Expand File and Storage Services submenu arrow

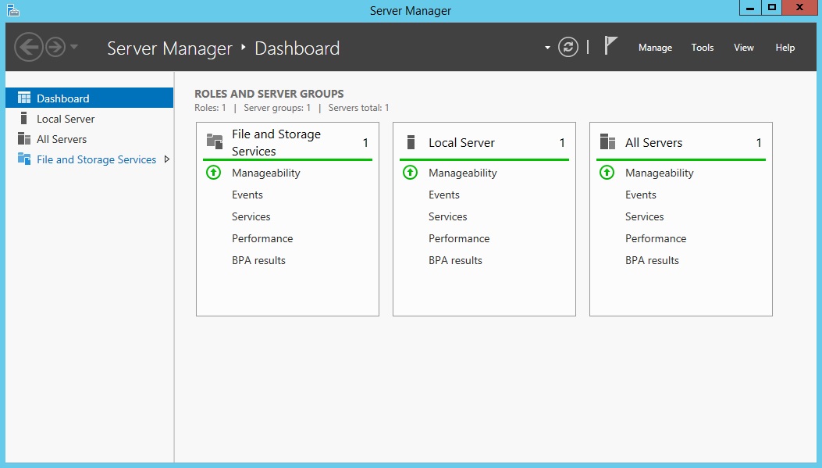pyautogui.click(x=166, y=159)
